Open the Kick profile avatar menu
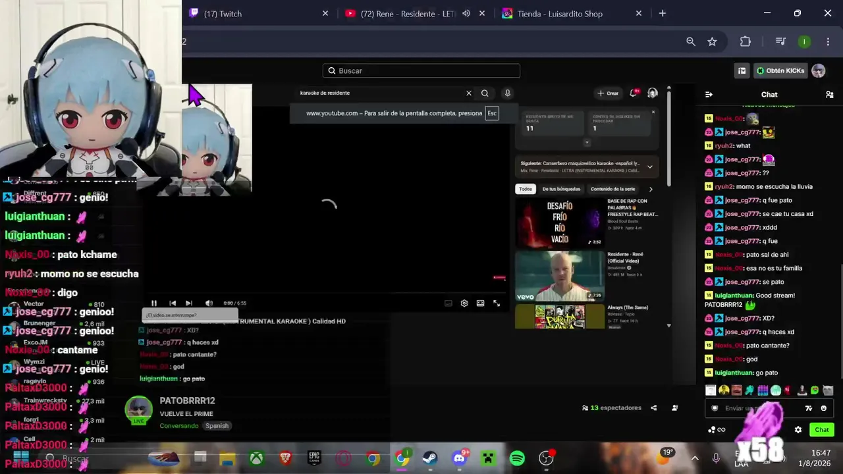 [819, 70]
